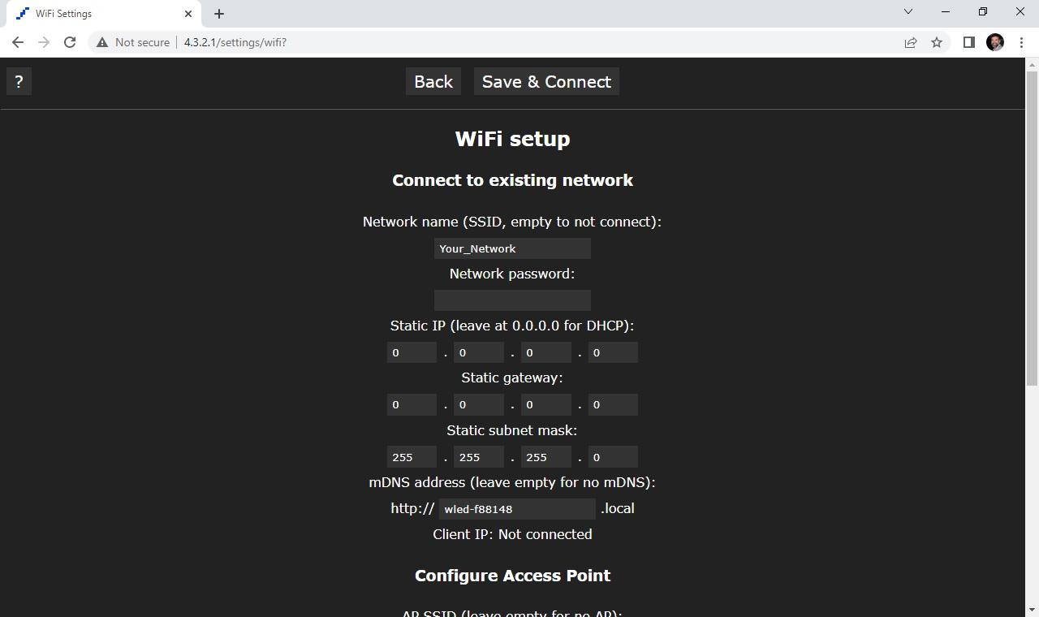Viewport: 1039px width, 617px height.
Task: Close the WiFi Settings tab
Action: [188, 14]
